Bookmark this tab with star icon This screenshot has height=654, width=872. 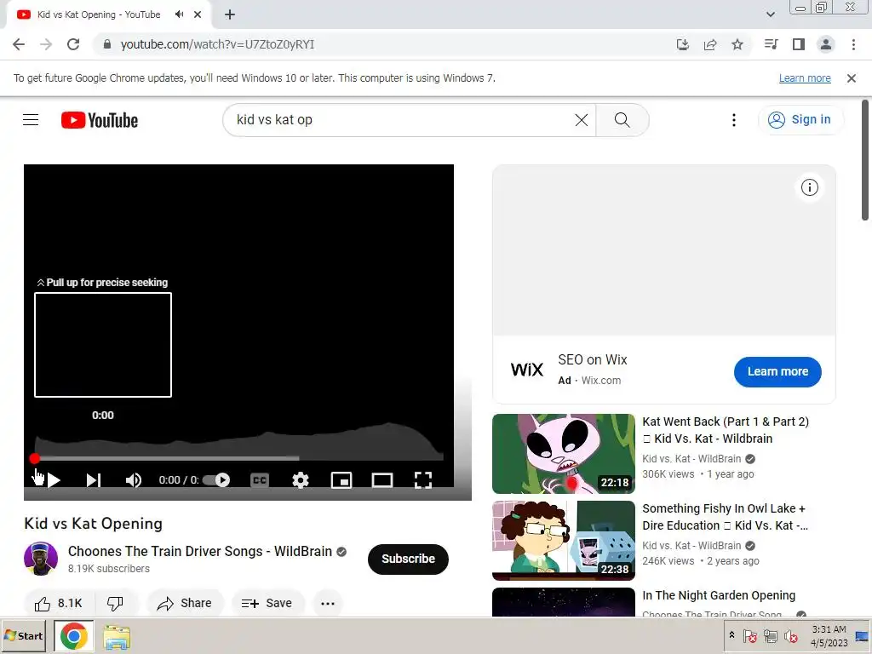click(737, 44)
